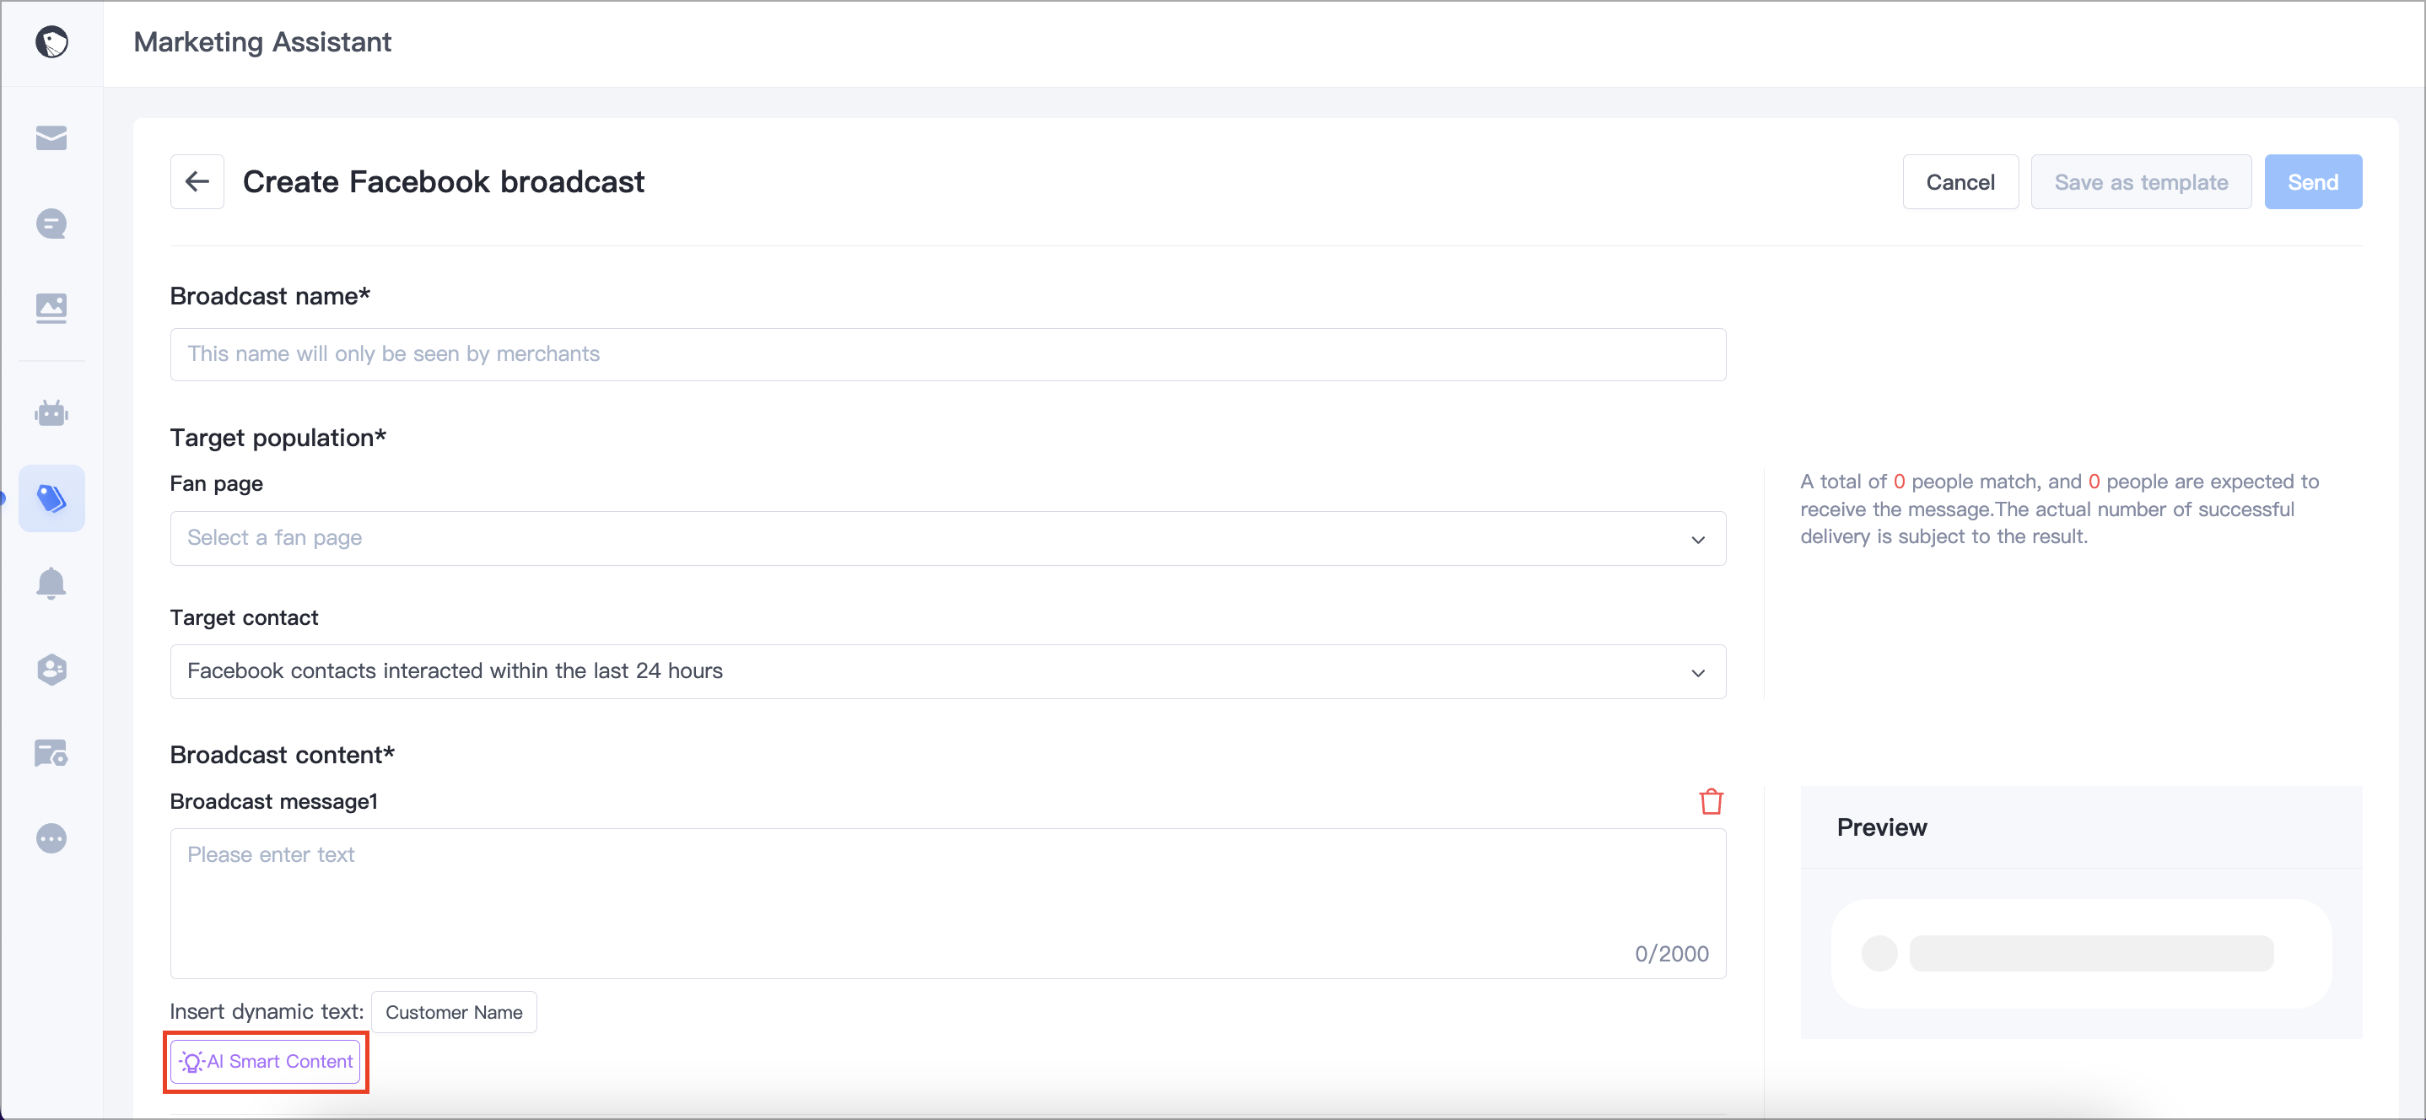This screenshot has width=2426, height=1120.
Task: Select the marketing tag sidebar icon
Action: point(51,498)
